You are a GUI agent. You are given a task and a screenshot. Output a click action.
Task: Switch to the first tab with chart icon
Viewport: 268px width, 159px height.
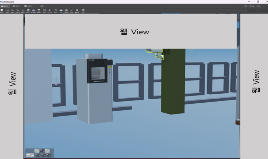click(x=4, y=6)
